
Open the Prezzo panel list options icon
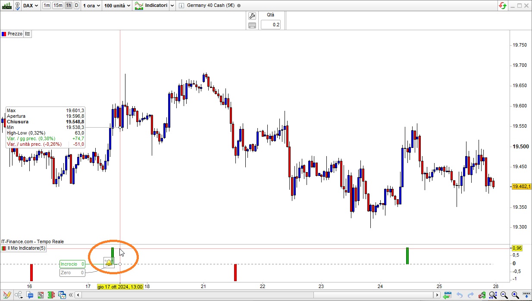(28, 34)
